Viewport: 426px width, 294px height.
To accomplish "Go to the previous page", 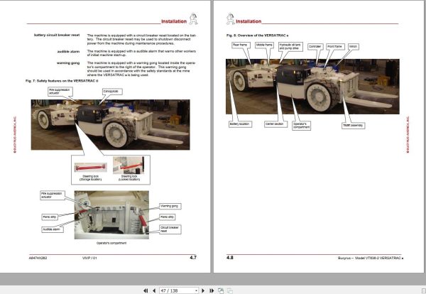I will (154, 290).
